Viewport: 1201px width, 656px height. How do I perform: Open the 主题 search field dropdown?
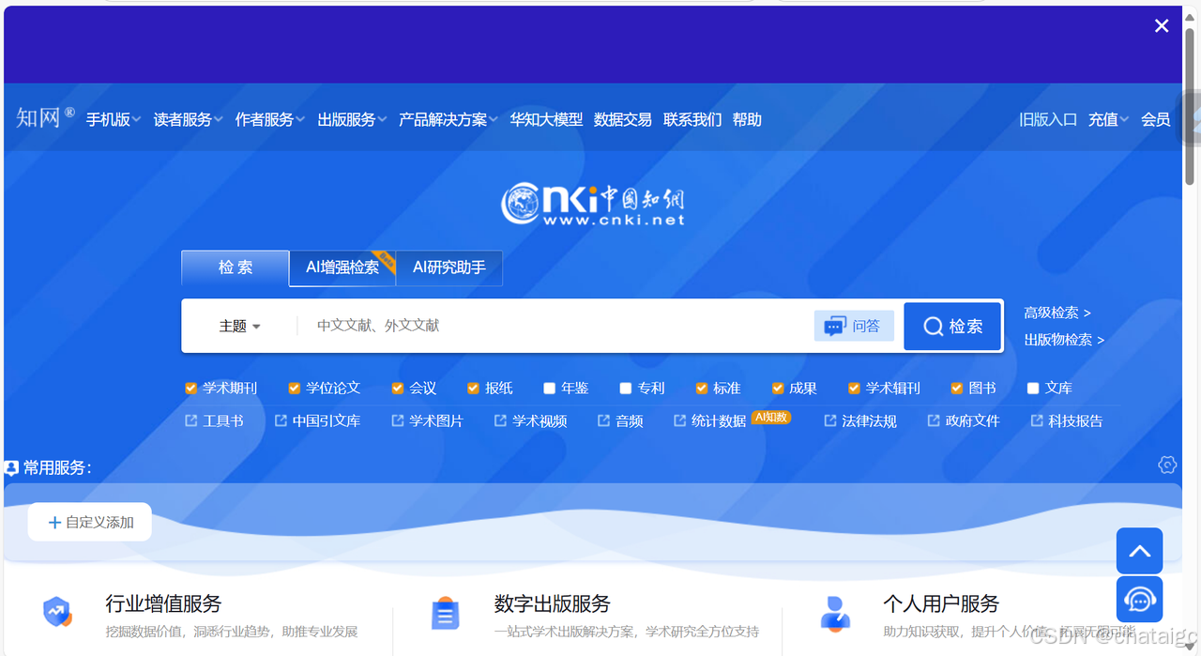pos(240,327)
